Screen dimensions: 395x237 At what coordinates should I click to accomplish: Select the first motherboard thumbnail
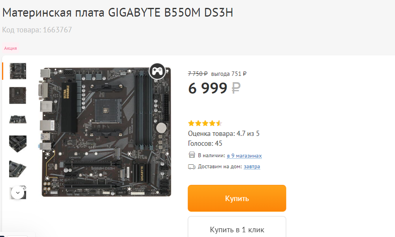(18, 71)
